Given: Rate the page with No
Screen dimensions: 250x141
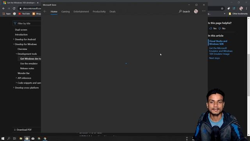Looking at the screenshot, I should [222, 29].
